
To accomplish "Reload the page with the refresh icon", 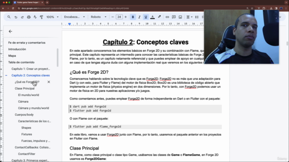I will click(x=13, y=8).
